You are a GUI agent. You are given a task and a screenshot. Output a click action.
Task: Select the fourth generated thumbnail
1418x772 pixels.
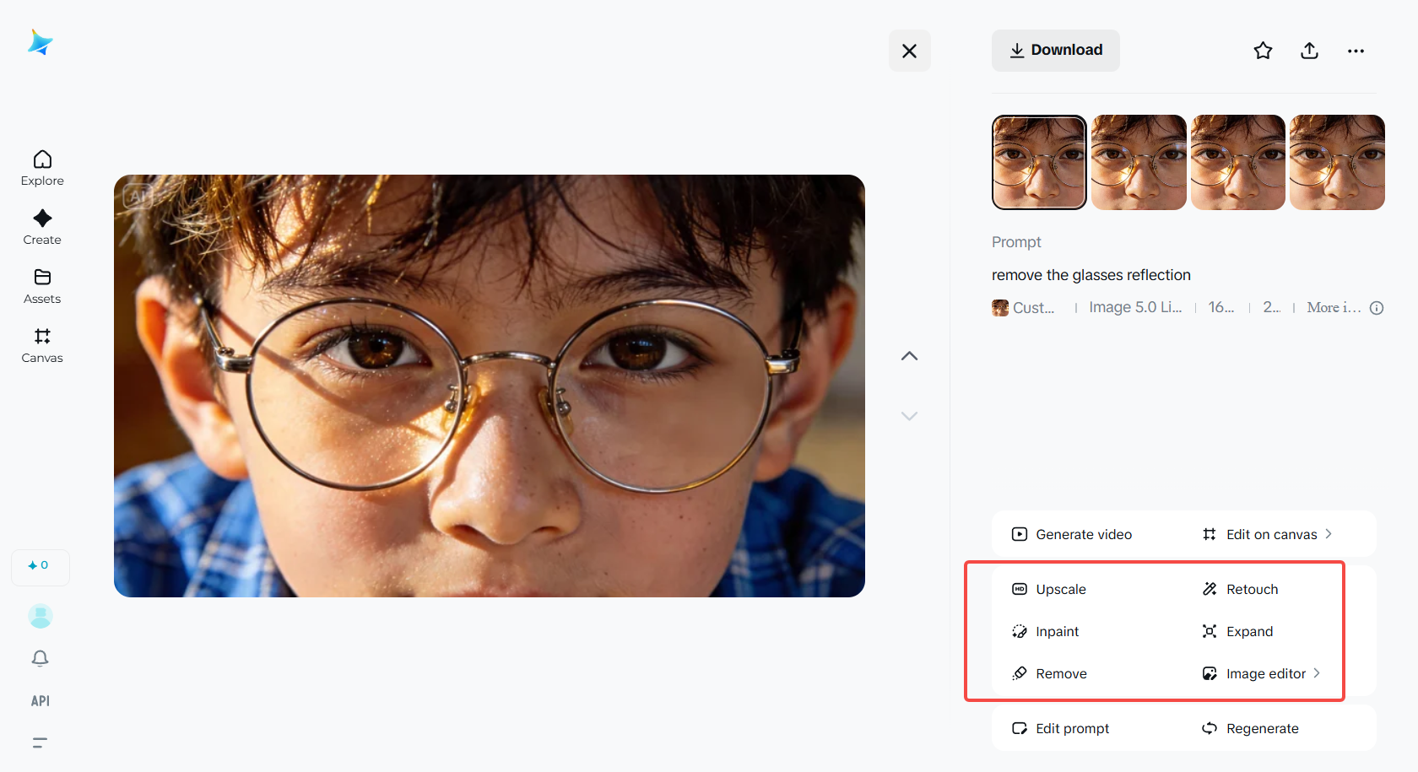click(1337, 162)
